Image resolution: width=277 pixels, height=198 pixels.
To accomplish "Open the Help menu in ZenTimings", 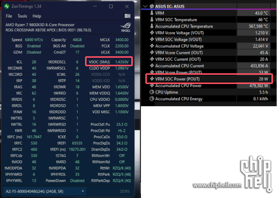I will point(37,16).
